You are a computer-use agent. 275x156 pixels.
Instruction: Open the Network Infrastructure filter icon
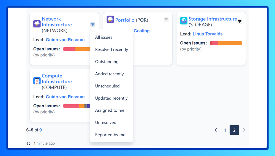pos(92,24)
